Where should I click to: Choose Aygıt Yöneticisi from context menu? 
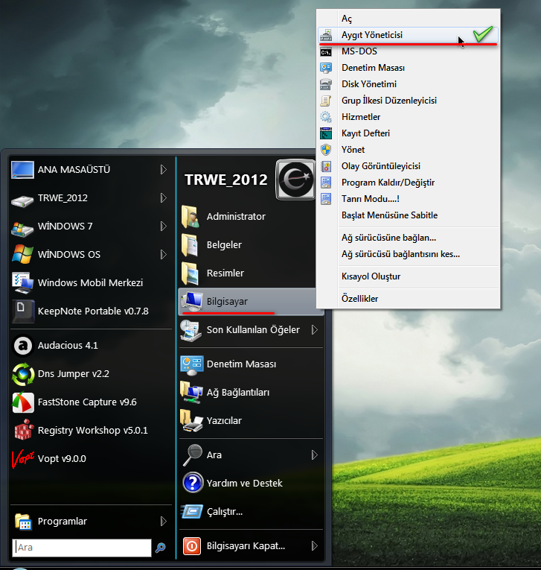(x=409, y=35)
